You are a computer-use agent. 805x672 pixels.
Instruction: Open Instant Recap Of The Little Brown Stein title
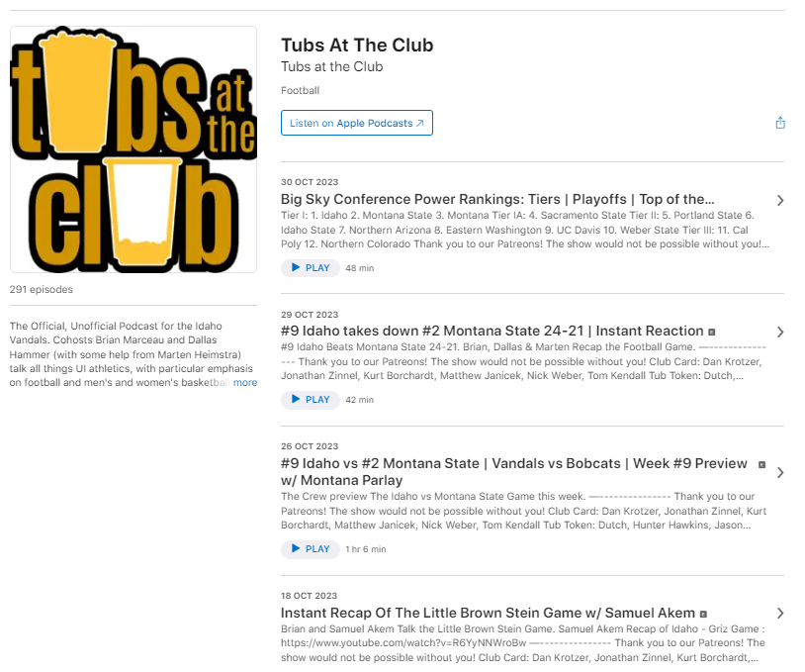click(488, 613)
